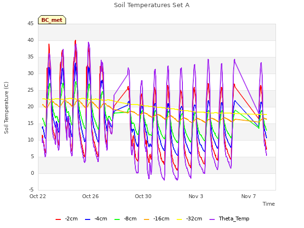304x228 pixels.
Task: Click the -5 y-axis tick label
Action: pos(31,190)
